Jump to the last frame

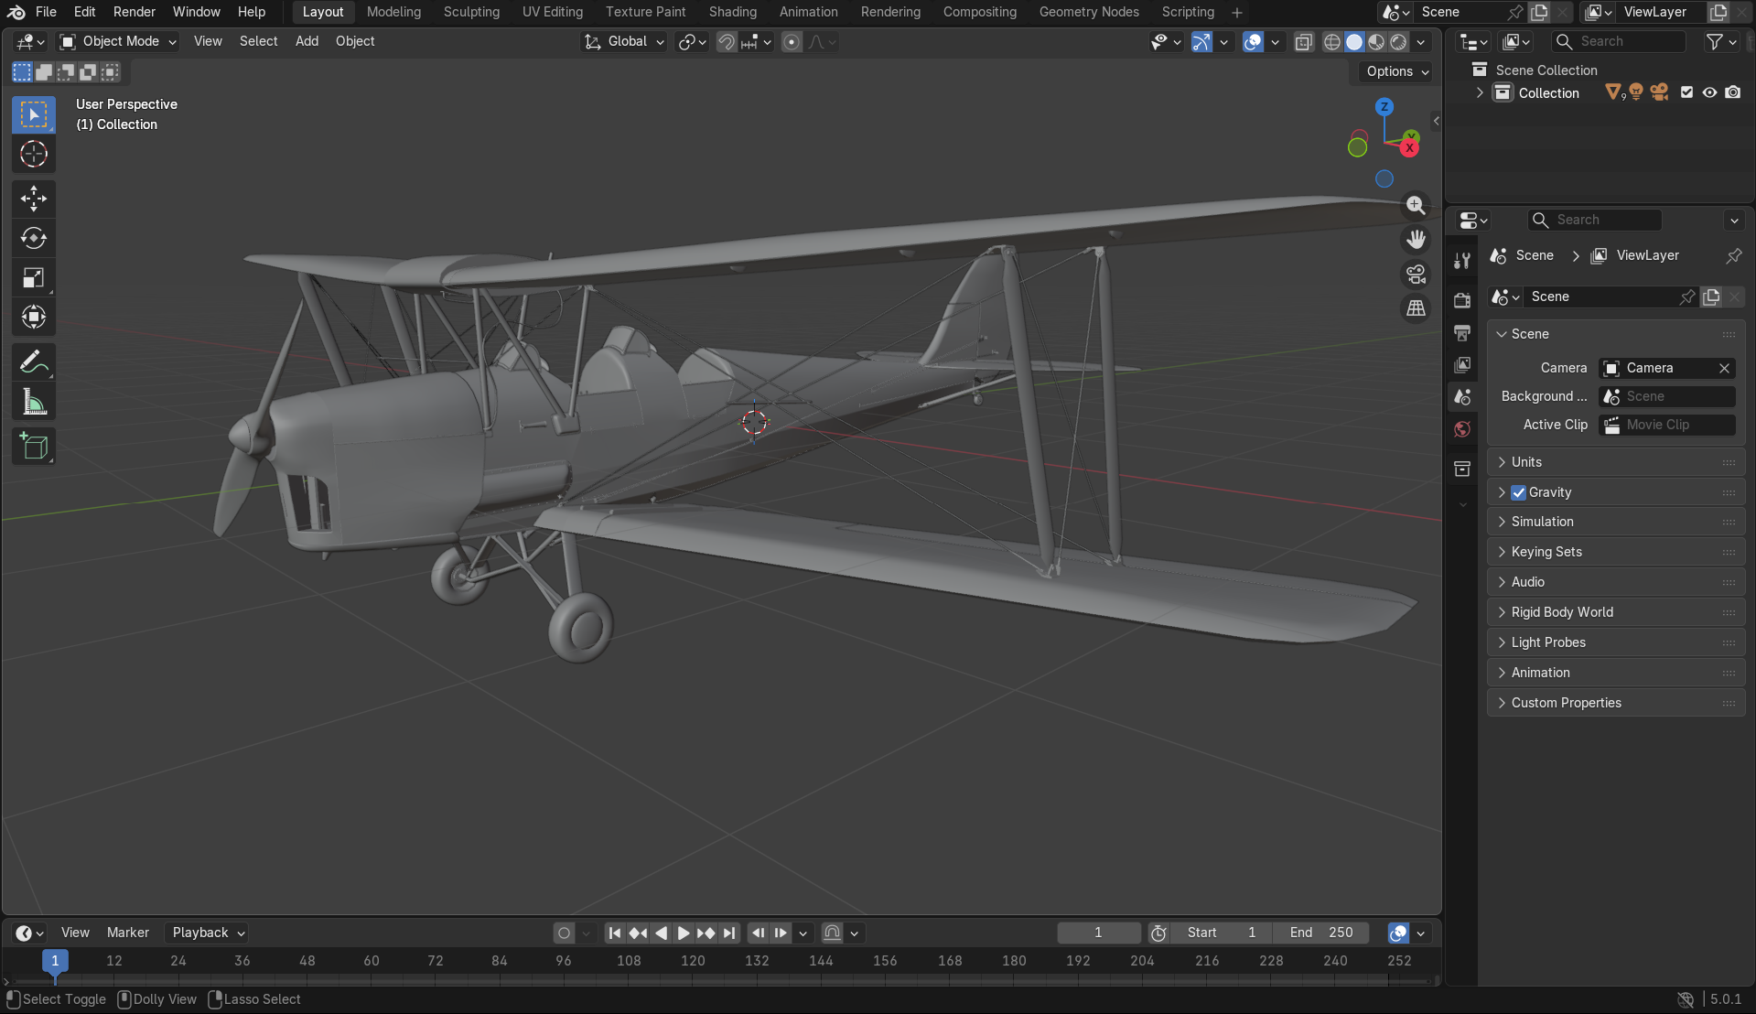tap(729, 933)
